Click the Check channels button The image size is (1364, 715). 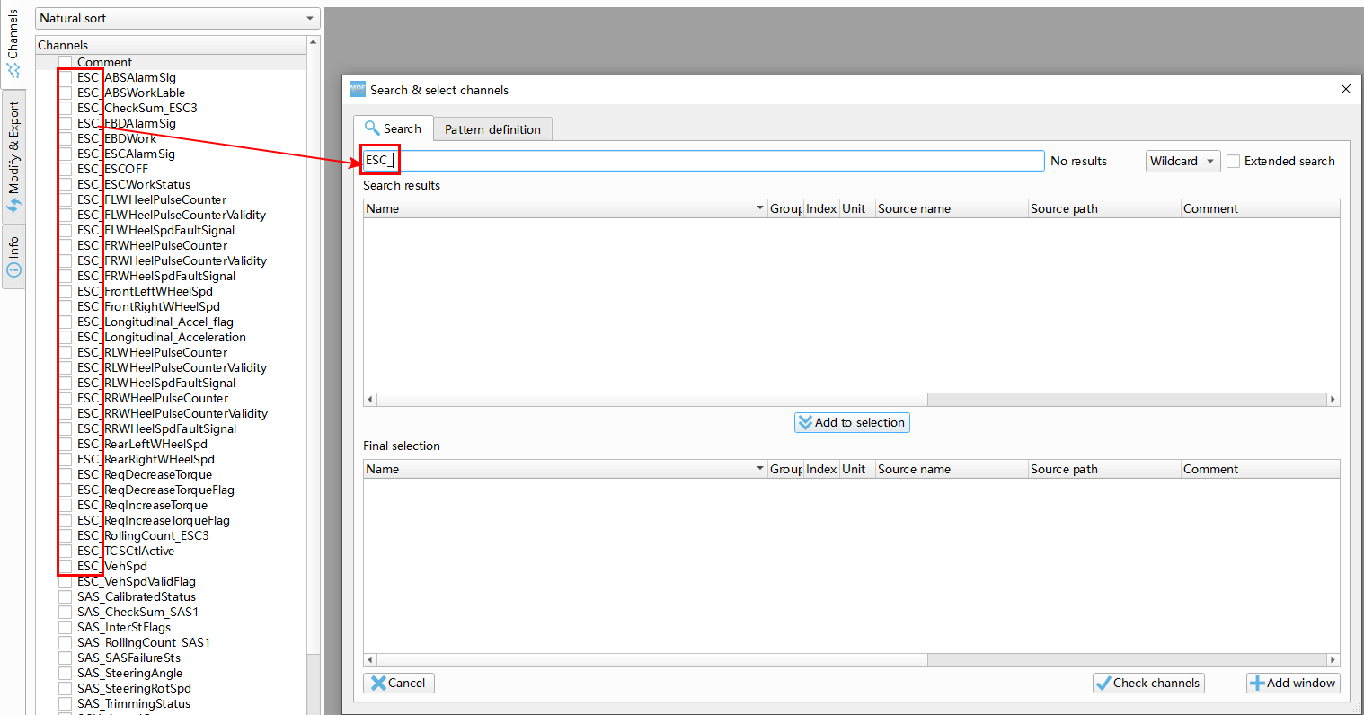click(1148, 683)
